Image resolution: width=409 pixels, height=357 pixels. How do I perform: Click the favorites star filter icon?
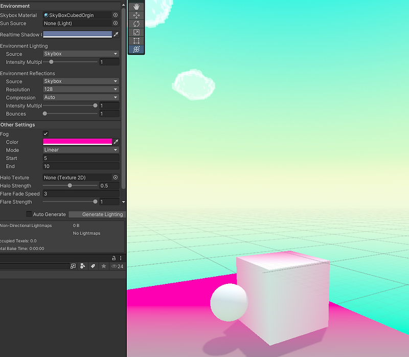coord(103,266)
